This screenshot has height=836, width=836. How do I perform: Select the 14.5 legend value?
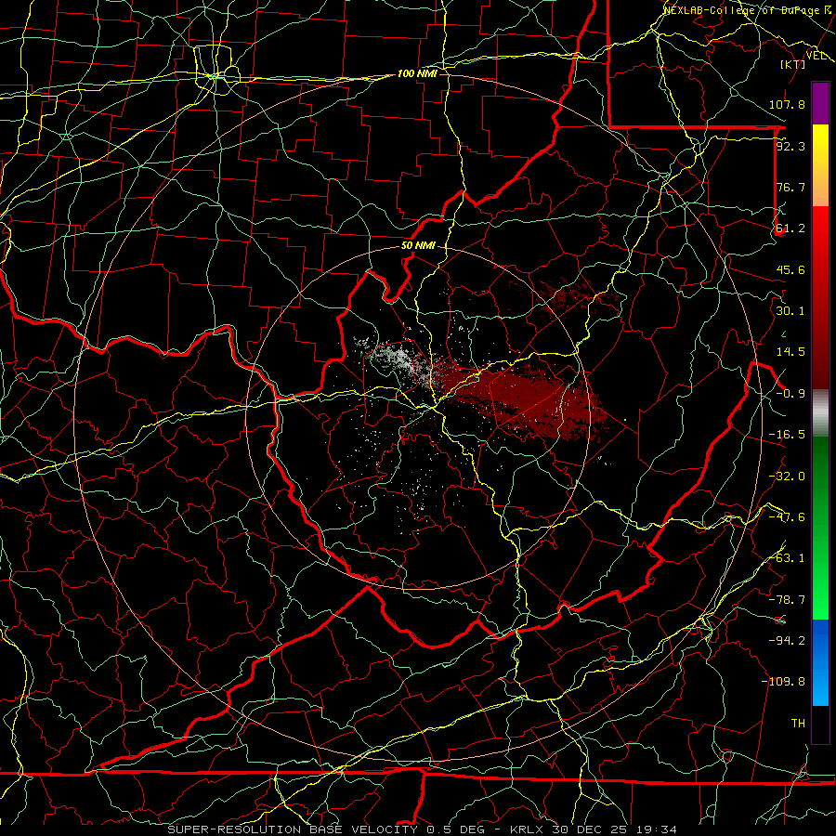(790, 352)
